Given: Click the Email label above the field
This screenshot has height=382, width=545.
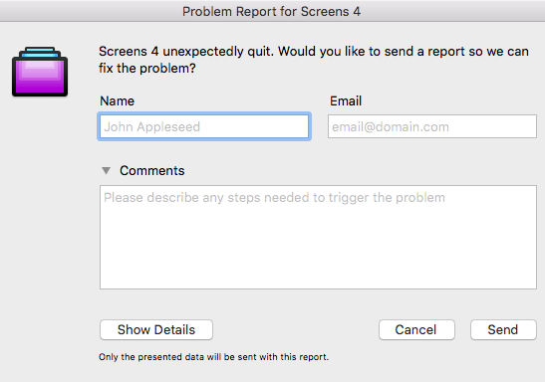Looking at the screenshot, I should pos(346,100).
